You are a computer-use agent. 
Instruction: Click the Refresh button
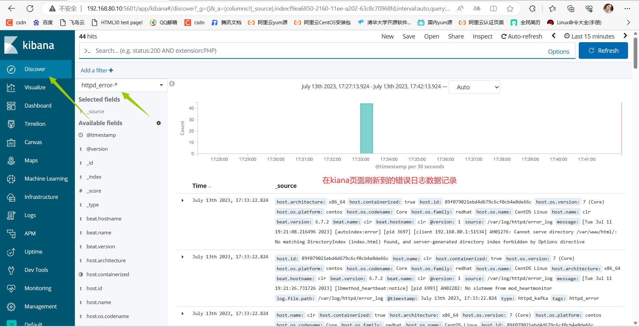[603, 50]
